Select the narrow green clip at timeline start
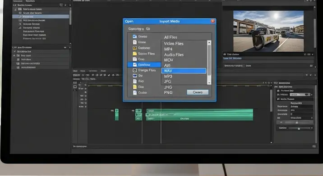Viewport: 323px width, 176px height. (x=117, y=114)
